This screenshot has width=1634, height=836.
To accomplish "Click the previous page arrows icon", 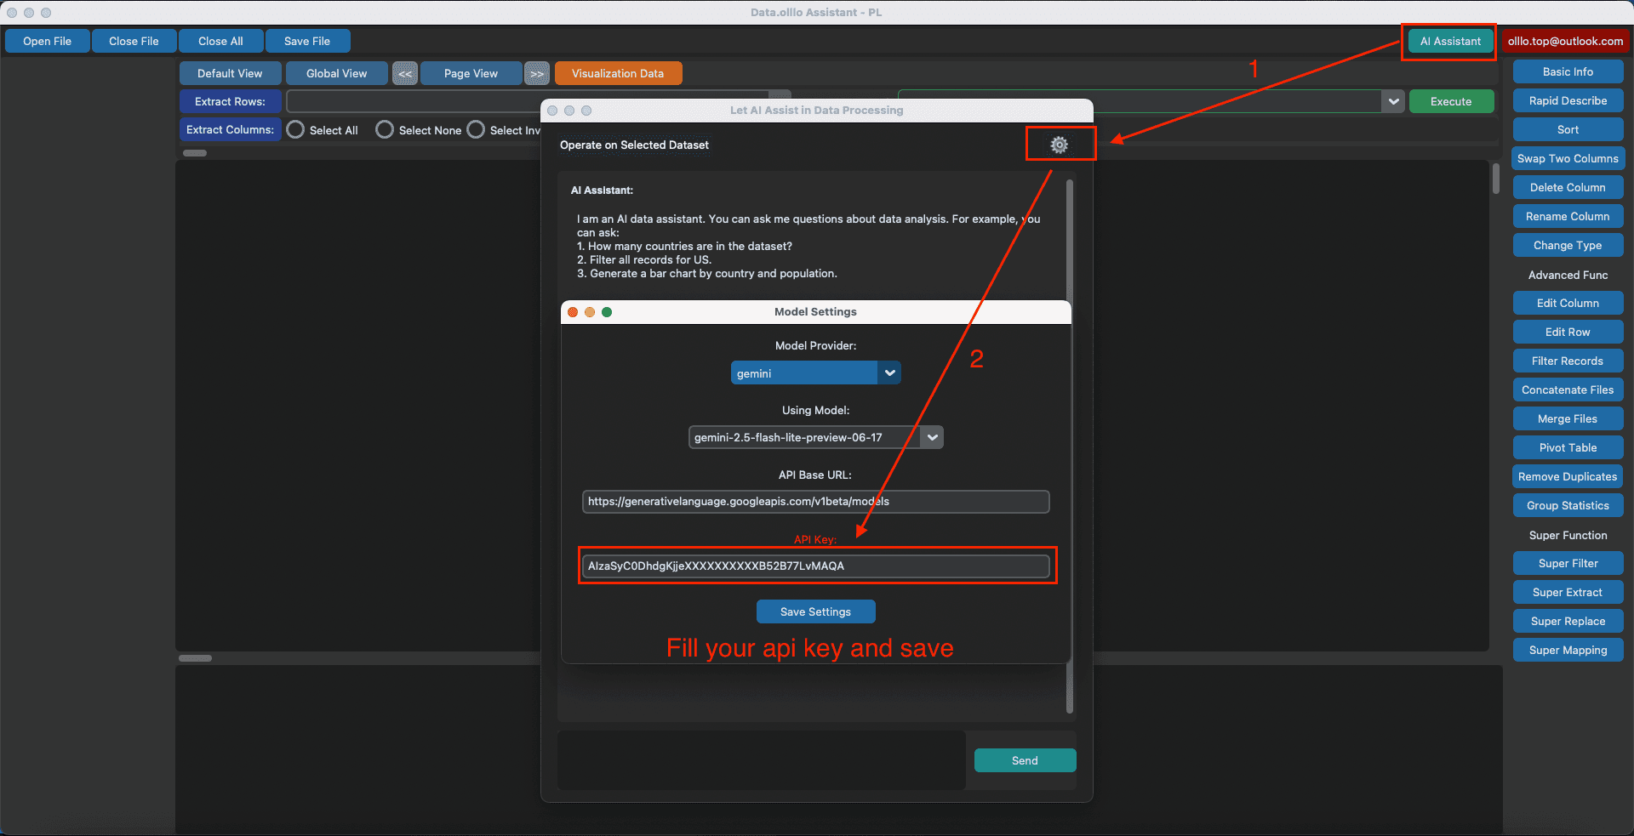I will pos(404,74).
